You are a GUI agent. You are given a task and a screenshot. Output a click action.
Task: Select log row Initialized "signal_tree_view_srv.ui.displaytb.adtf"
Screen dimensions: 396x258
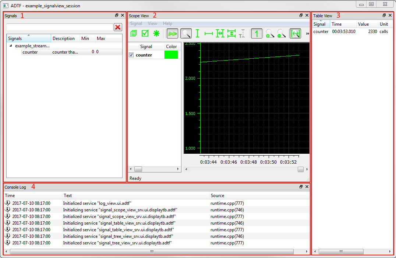pyautogui.click(x=156, y=243)
